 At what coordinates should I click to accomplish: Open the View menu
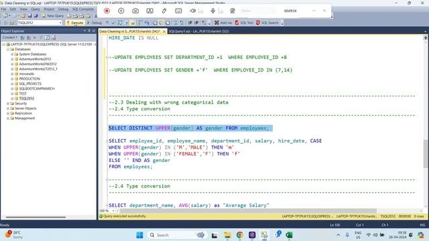pyautogui.click(x=23, y=9)
